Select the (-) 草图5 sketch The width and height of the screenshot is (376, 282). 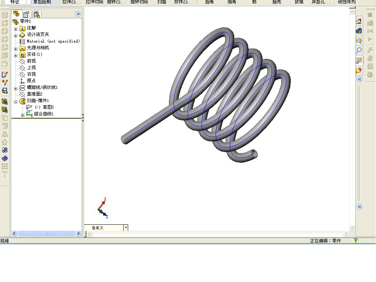click(x=44, y=107)
